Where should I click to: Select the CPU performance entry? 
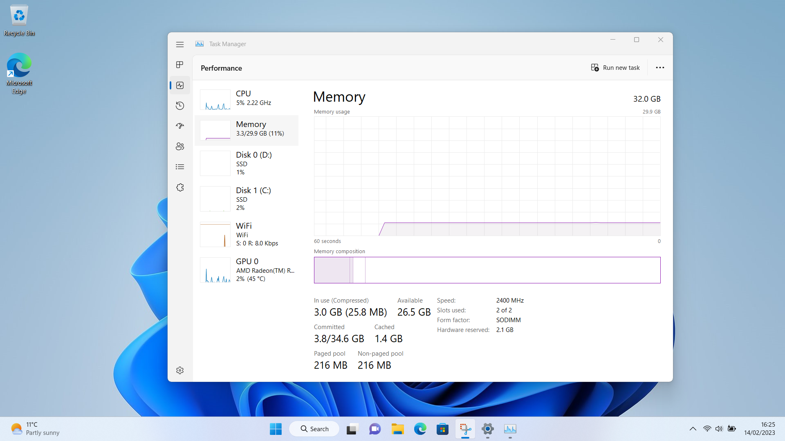click(x=247, y=100)
